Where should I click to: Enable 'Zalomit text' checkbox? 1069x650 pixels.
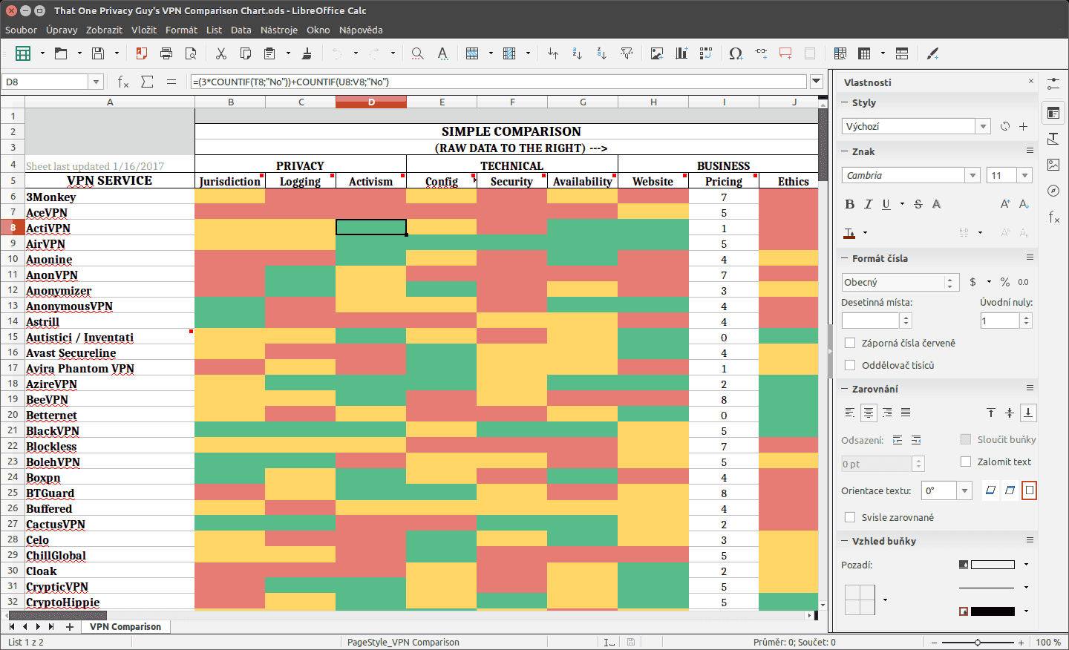tap(966, 462)
